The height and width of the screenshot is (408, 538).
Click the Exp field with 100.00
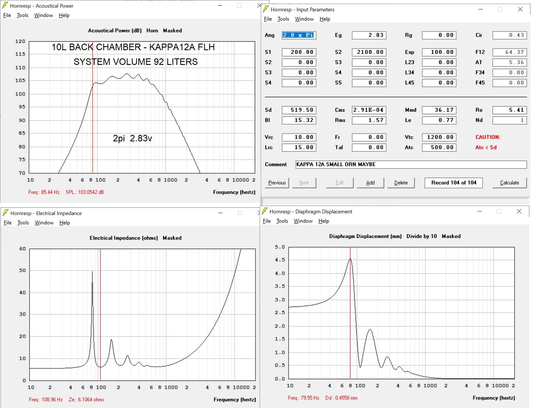[439, 52]
